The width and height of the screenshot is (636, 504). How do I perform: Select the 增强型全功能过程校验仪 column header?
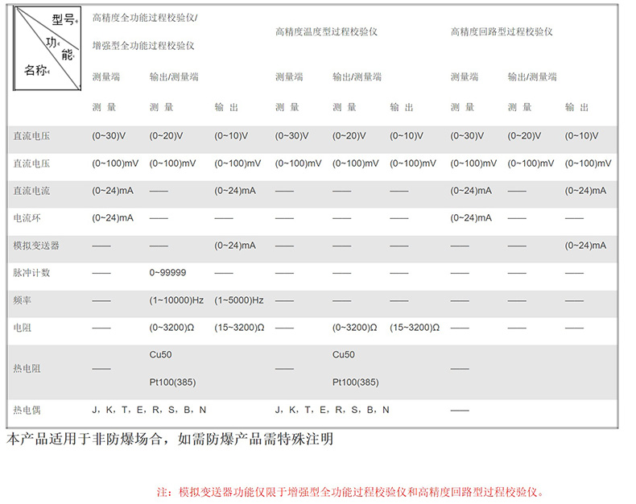(x=143, y=45)
